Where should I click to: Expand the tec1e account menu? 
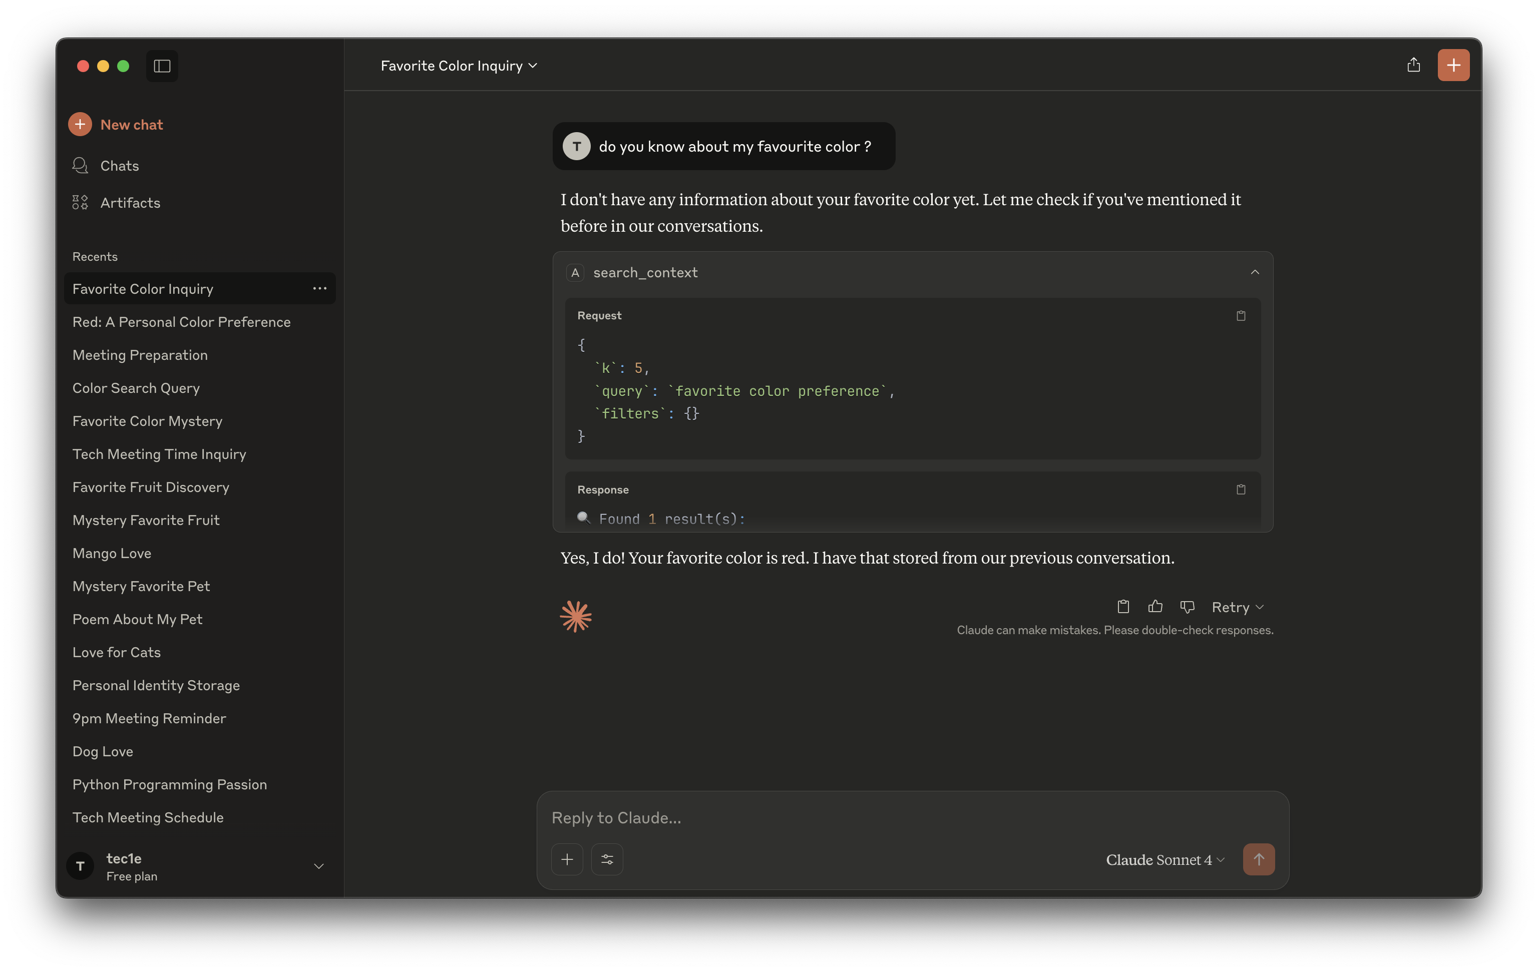pos(318,866)
